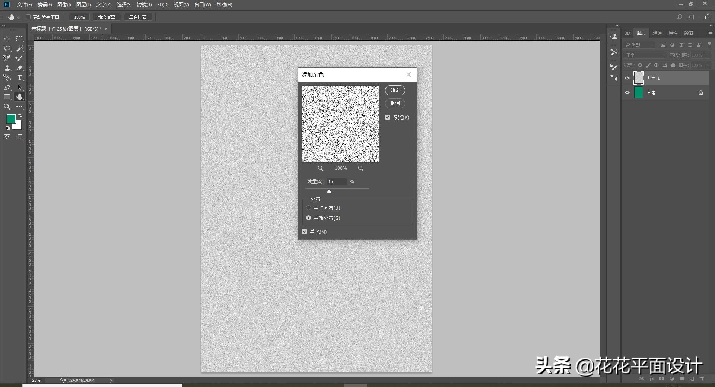Image resolution: width=715 pixels, height=387 pixels.
Task: Create a new layer from Layers panel
Action: pyautogui.click(x=692, y=379)
